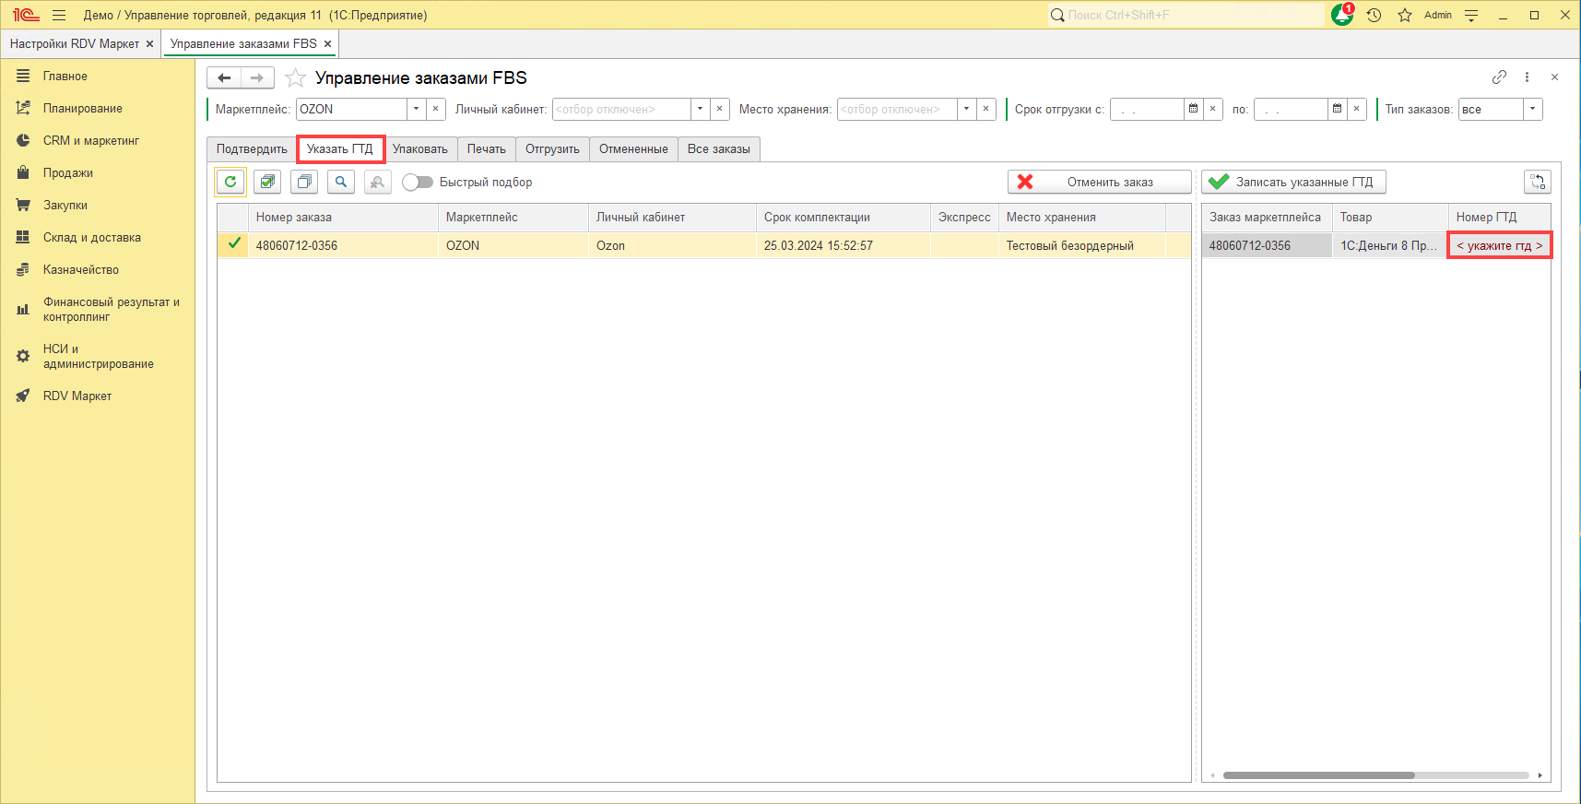Click Записать указанные ГТД button

(x=1293, y=182)
